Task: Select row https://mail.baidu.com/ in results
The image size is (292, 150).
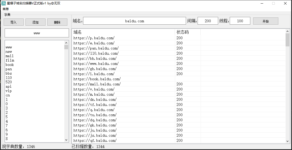Action: [x=179, y=84]
